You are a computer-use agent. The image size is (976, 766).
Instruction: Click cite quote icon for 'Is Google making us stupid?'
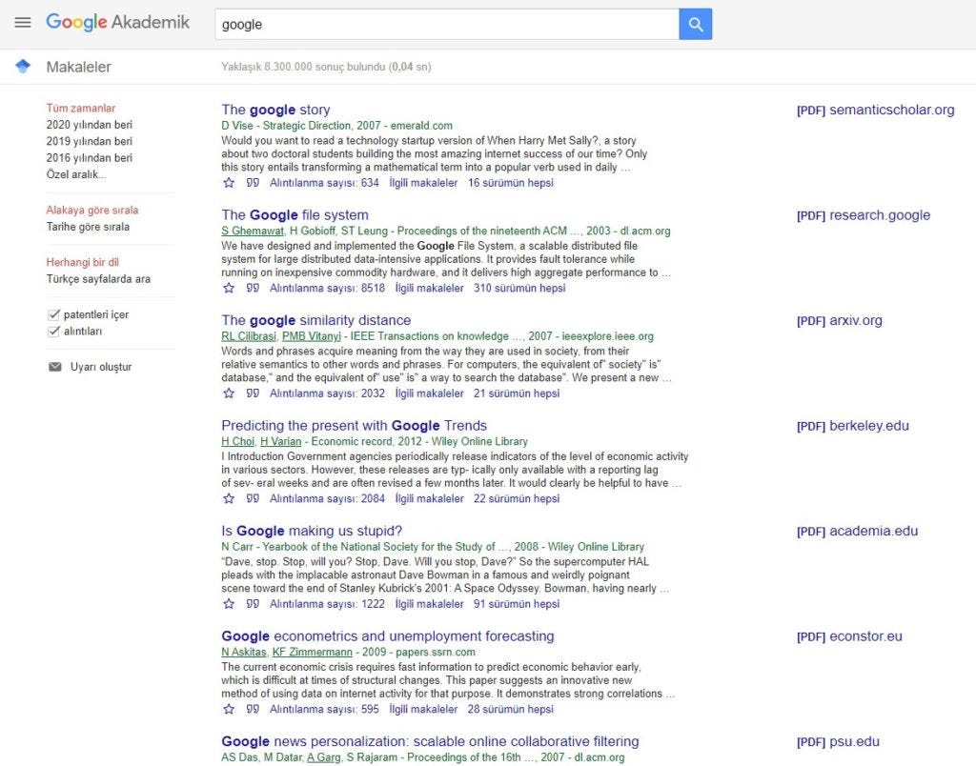[252, 604]
